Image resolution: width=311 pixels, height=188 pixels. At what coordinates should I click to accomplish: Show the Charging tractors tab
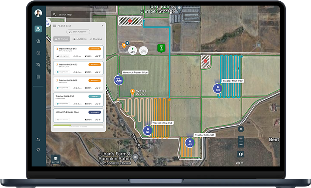95,39
